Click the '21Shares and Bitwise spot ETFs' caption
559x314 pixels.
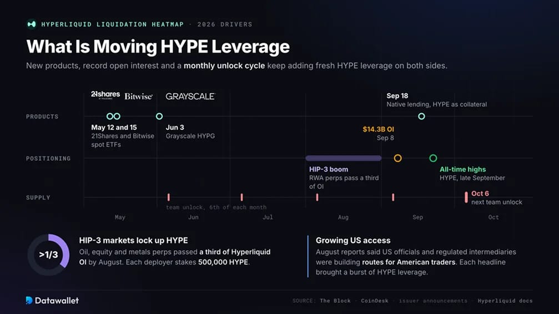pyautogui.click(x=123, y=140)
